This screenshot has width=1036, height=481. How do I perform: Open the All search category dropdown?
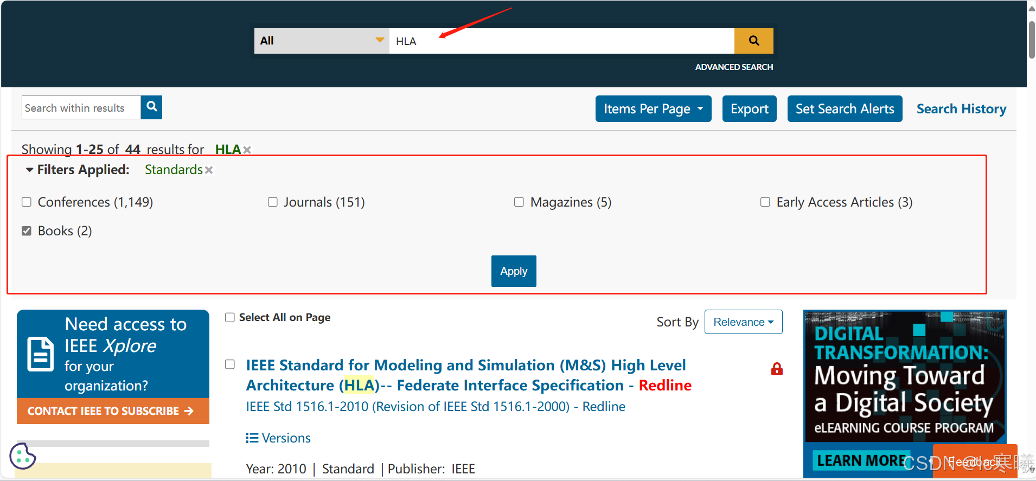coord(322,41)
